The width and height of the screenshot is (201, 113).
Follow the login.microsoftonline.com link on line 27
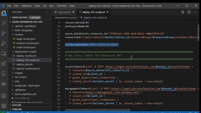[154, 89]
